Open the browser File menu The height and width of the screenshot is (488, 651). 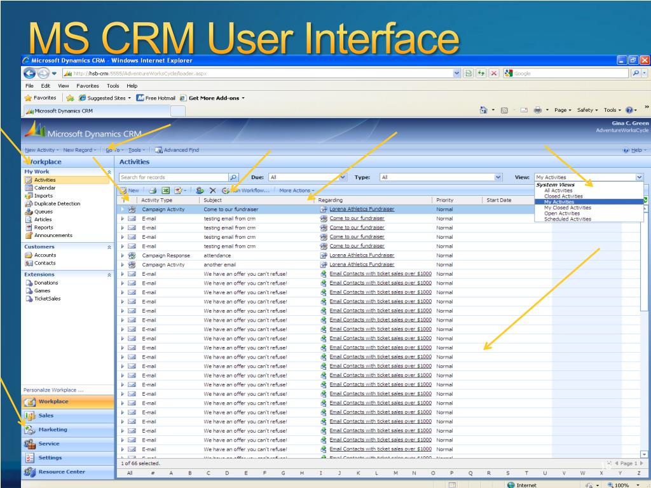(x=29, y=86)
